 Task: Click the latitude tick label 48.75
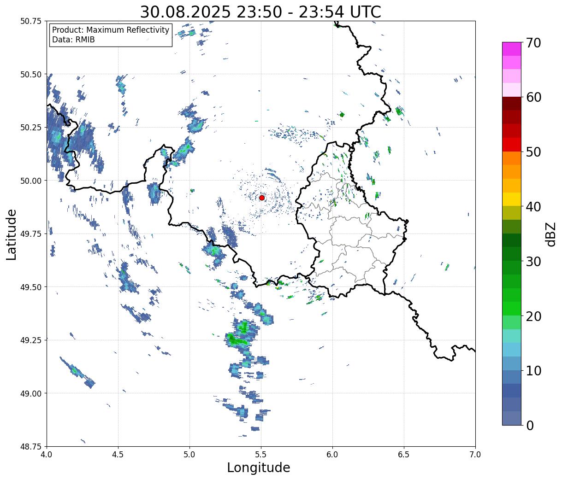tap(31, 446)
